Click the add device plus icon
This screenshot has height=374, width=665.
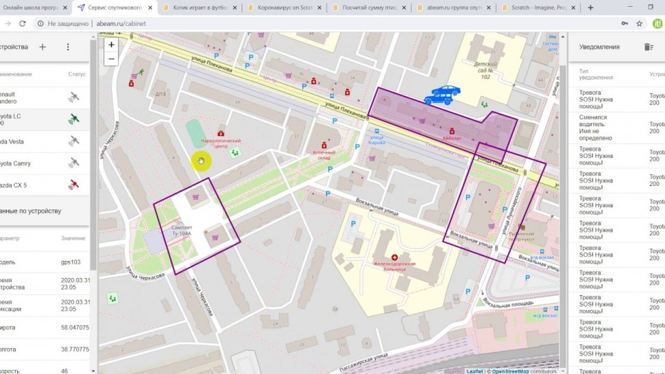click(x=43, y=47)
